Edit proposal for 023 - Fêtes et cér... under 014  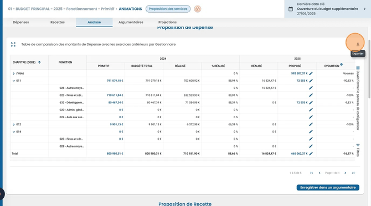point(311,139)
